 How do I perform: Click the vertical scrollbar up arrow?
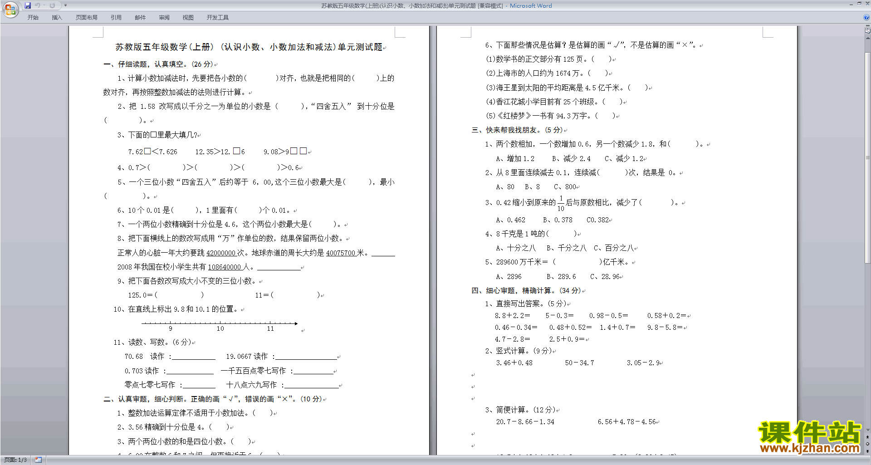tap(867, 38)
